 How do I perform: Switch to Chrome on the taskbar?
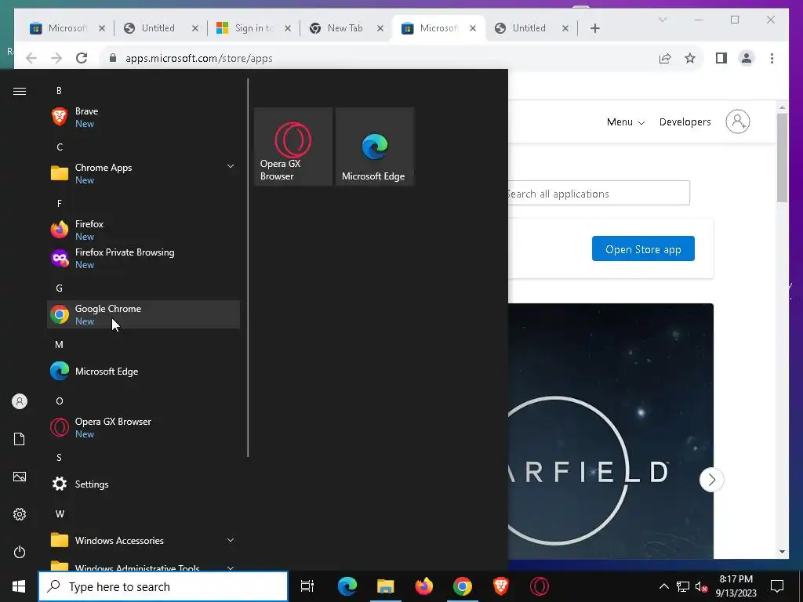click(x=463, y=586)
